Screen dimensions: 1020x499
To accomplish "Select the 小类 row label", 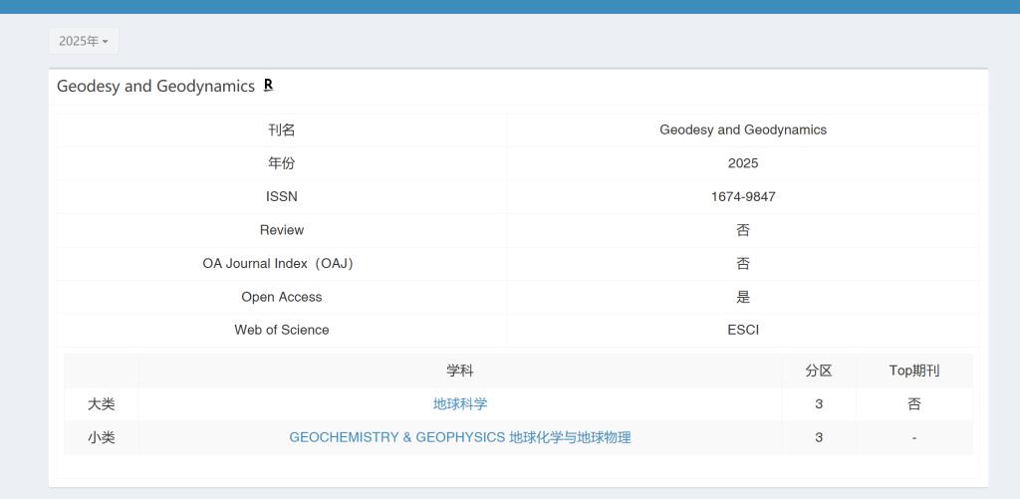I will (102, 438).
